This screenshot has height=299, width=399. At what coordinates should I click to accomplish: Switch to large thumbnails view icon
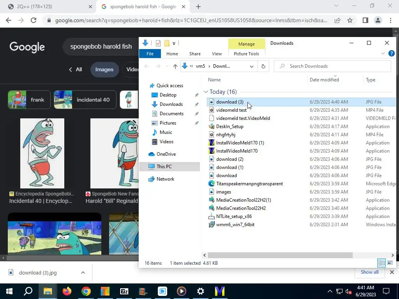pos(390,263)
